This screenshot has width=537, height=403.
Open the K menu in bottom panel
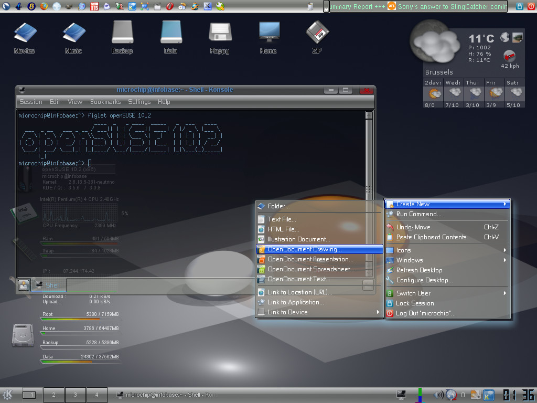click(7, 395)
